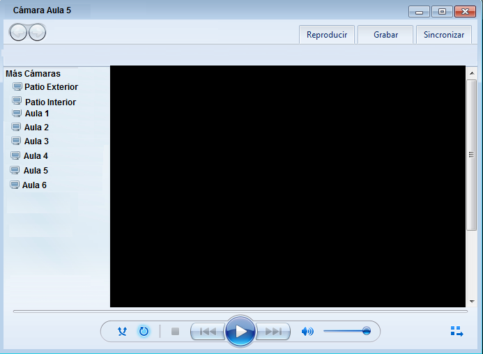The width and height of the screenshot is (483, 354).
Task: Open the Aula 1 camera
Action: pos(37,114)
